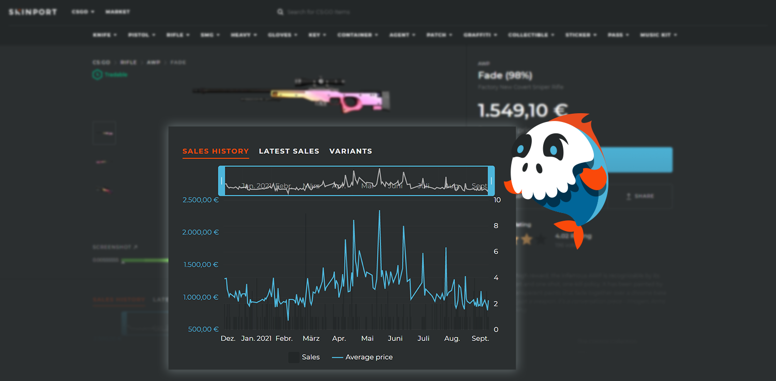Click the gold rating star
The height and width of the screenshot is (381, 776).
tap(527, 239)
